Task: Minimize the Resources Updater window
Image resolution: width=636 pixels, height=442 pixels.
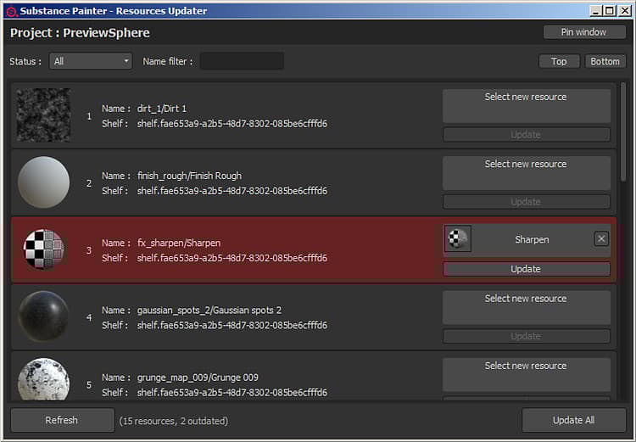Action: pos(596,11)
